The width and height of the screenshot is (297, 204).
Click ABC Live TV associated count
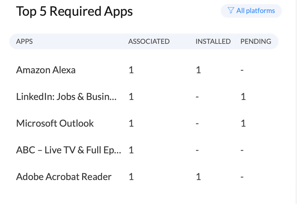pos(131,150)
